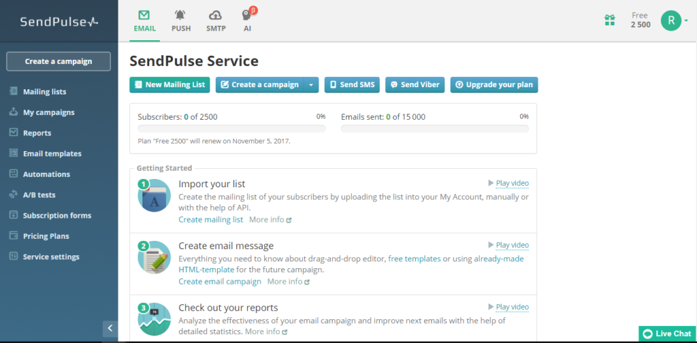The image size is (697, 343).
Task: Click the gift box icon
Action: pyautogui.click(x=609, y=20)
